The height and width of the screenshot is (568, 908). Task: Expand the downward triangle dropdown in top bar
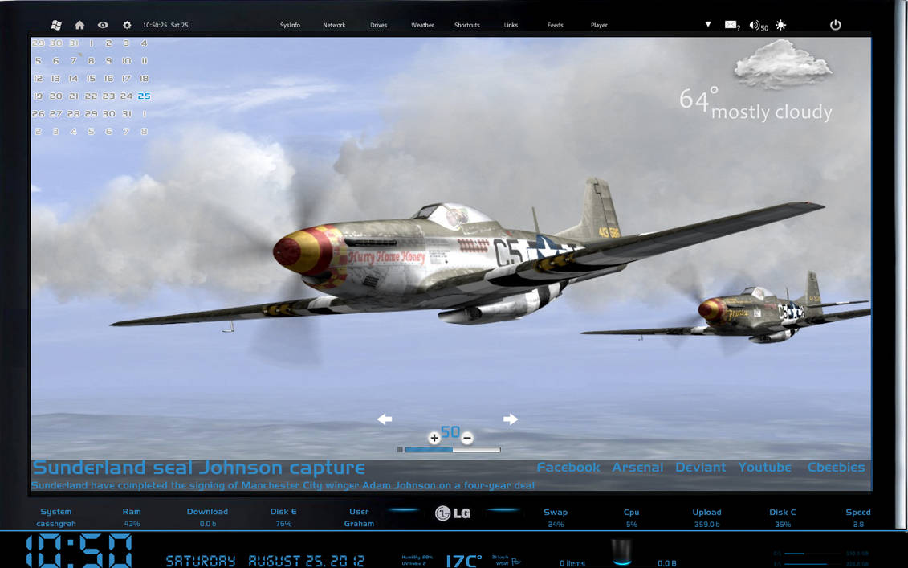(x=707, y=24)
